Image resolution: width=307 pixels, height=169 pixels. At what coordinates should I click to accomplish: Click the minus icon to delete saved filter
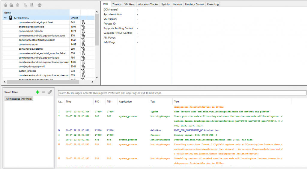(44, 92)
